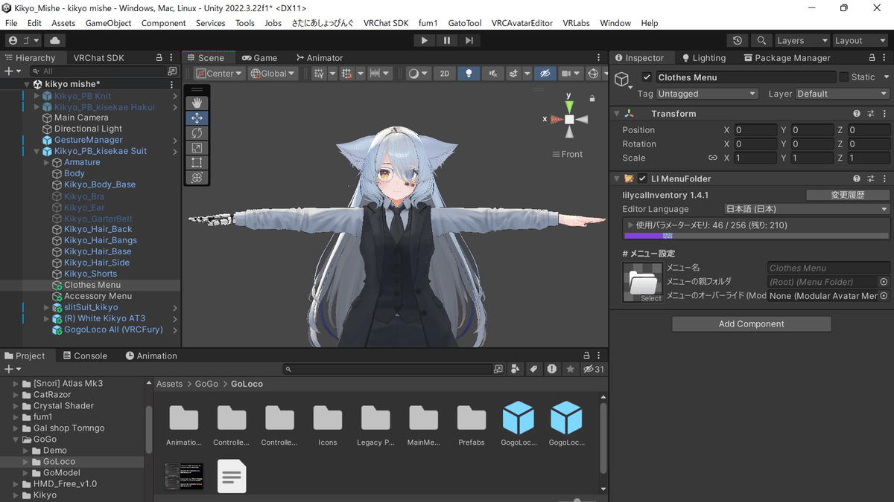Expand Armature in Hierarchy
The image size is (894, 502).
click(46, 162)
